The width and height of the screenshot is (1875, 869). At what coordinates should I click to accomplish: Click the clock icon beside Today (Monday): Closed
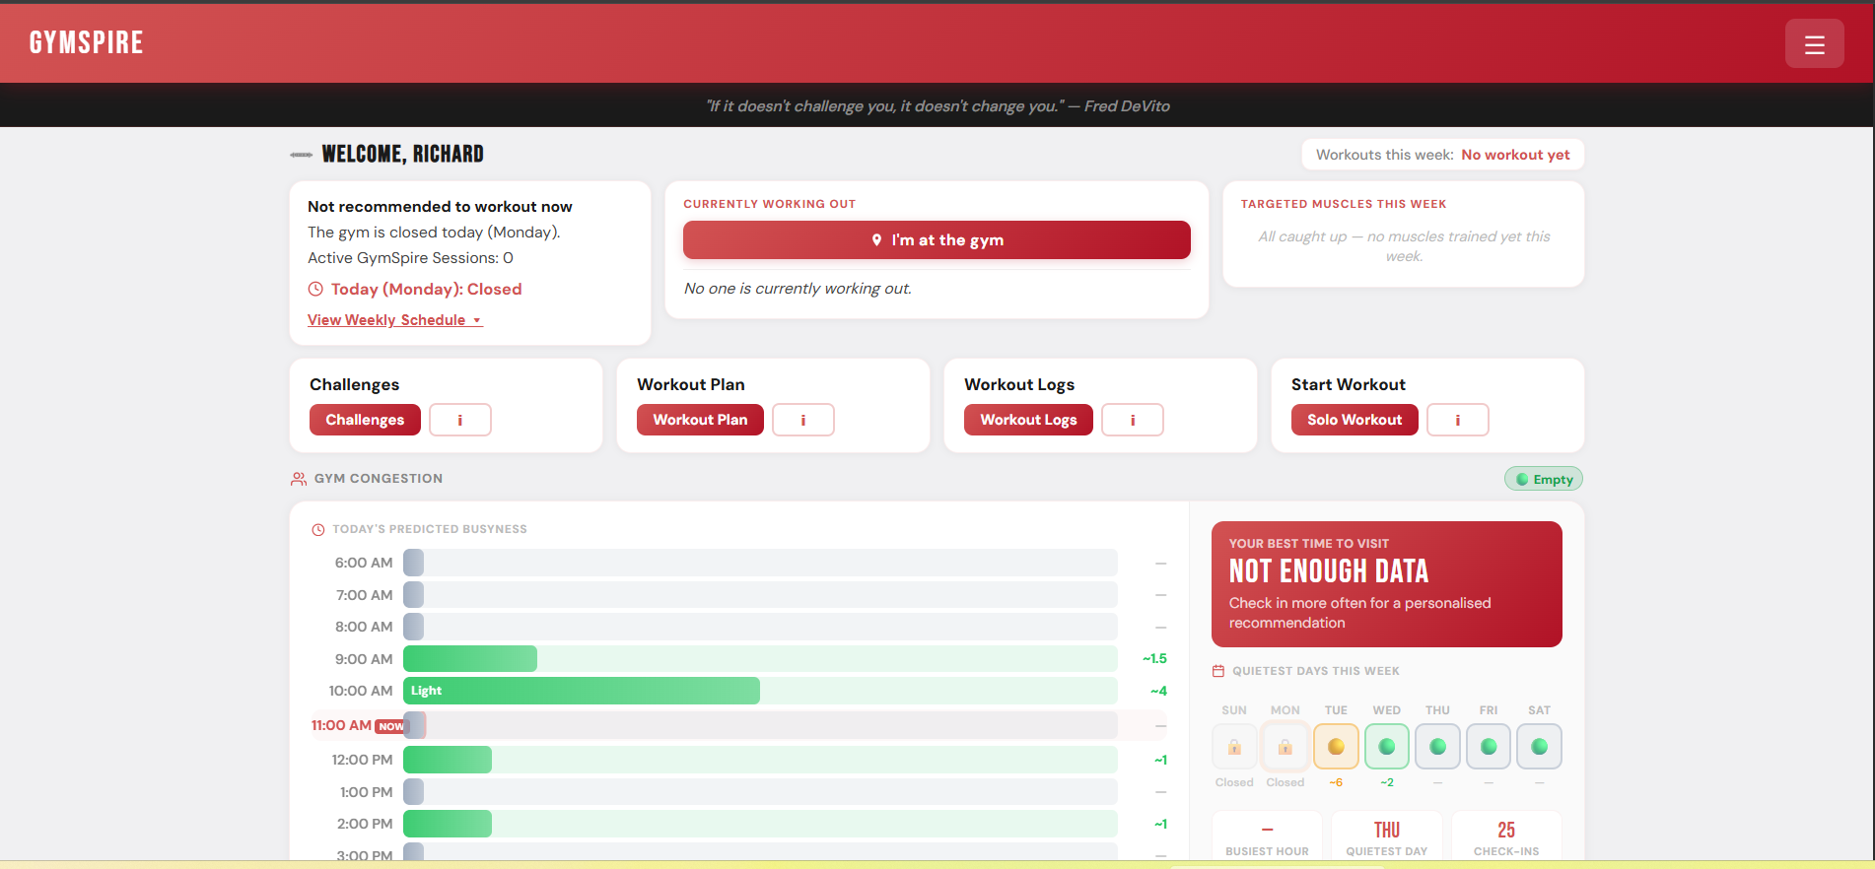pos(315,289)
